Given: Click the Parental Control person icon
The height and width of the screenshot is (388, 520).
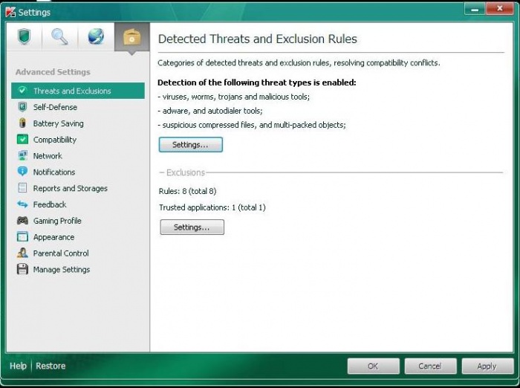Looking at the screenshot, I should click(22, 253).
